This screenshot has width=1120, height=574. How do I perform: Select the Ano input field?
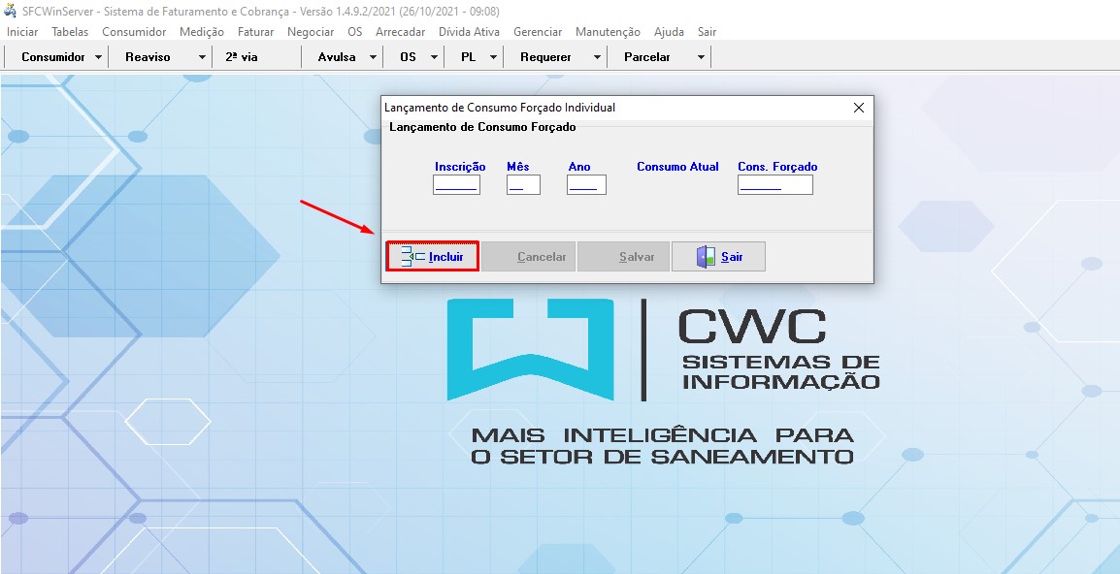586,184
